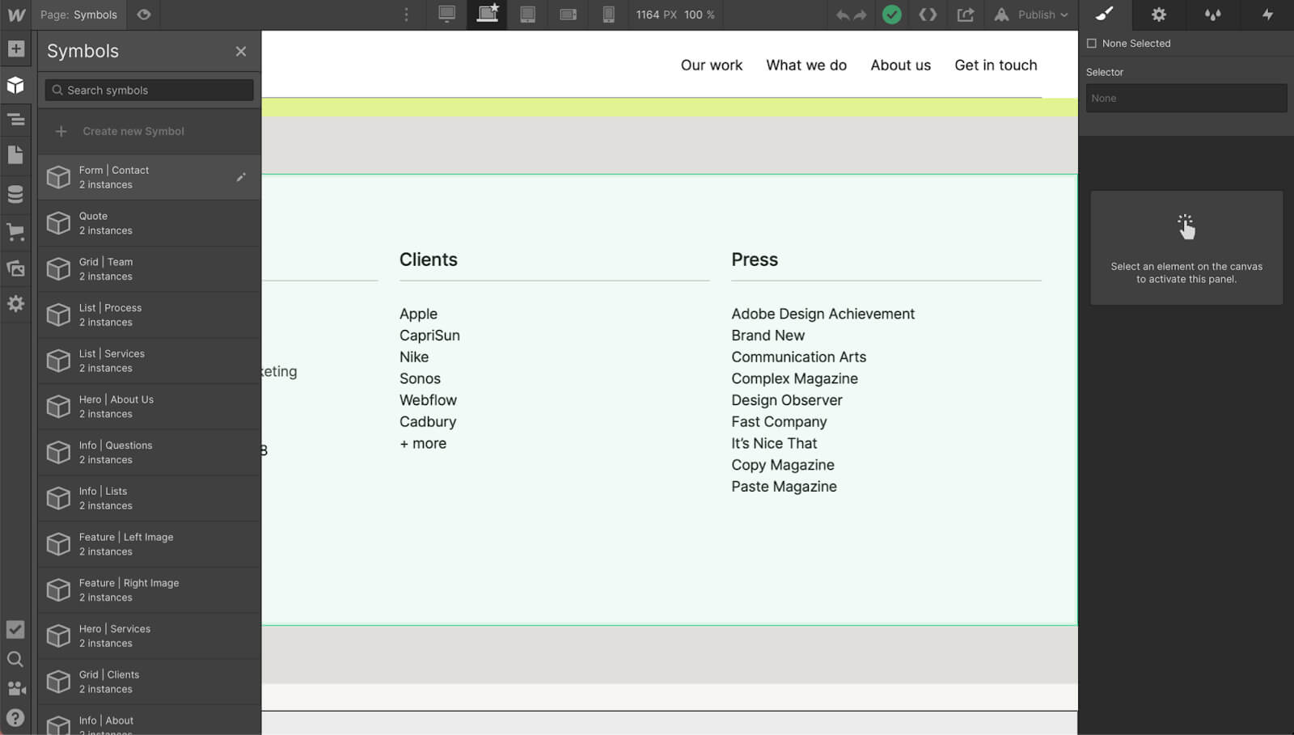This screenshot has width=1294, height=735.
Task: Open the Navigator panel icon
Action: tap(15, 120)
